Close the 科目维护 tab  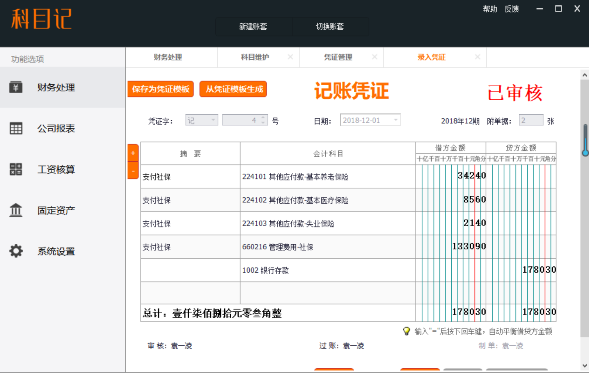290,57
